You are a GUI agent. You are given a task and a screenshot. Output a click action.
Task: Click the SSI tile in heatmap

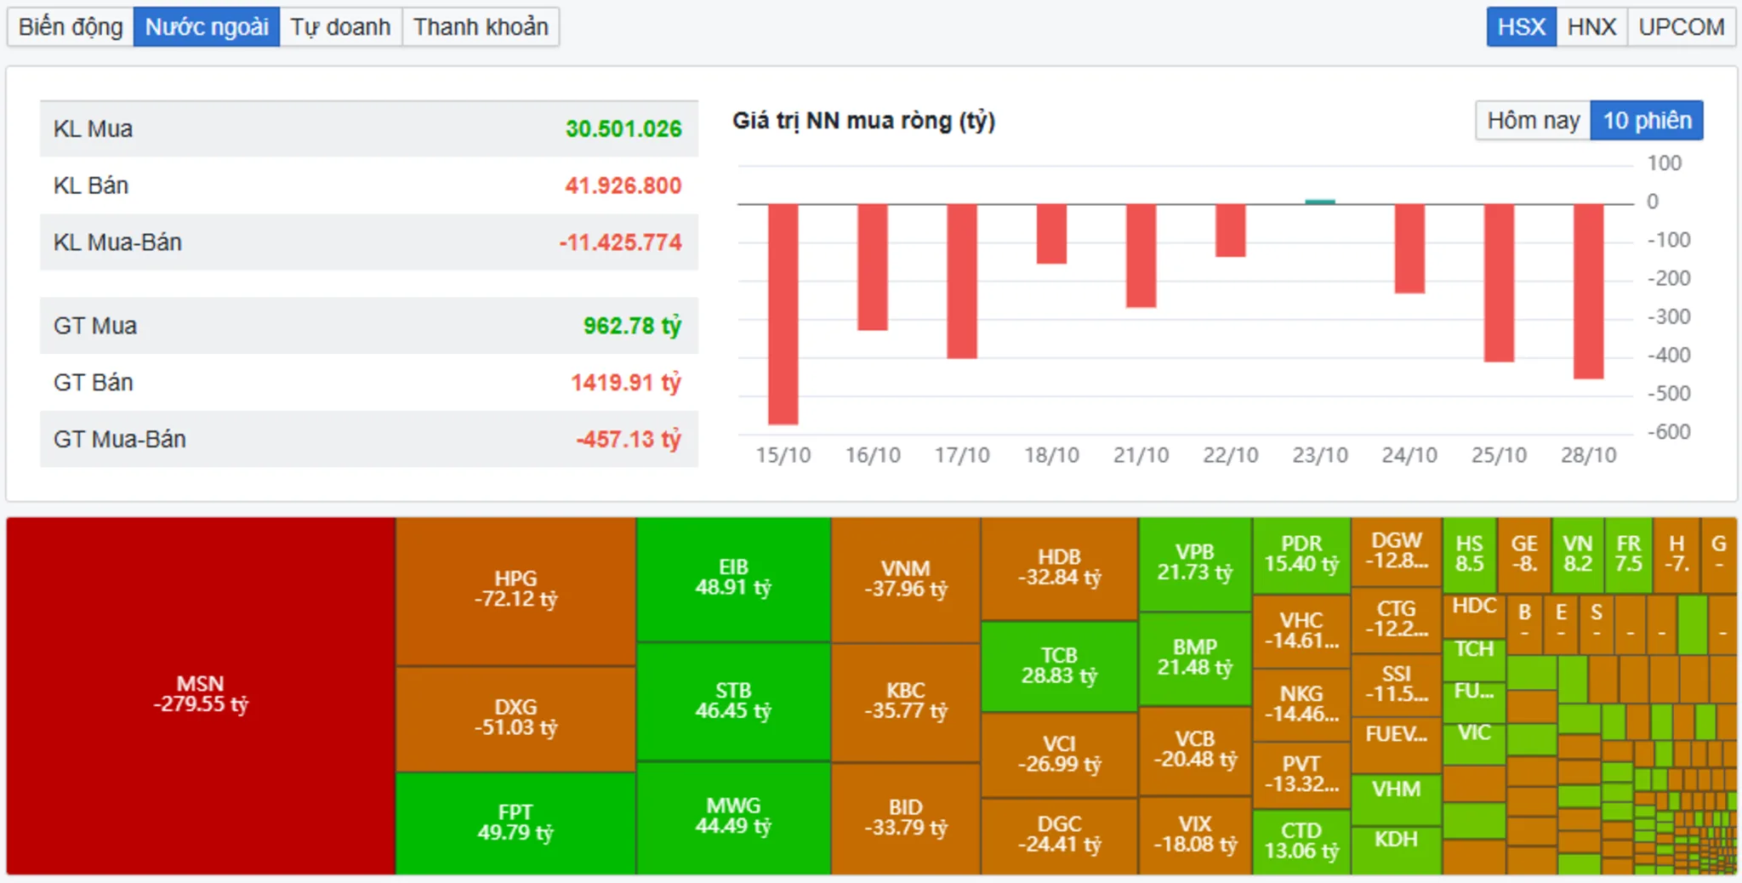1397,685
